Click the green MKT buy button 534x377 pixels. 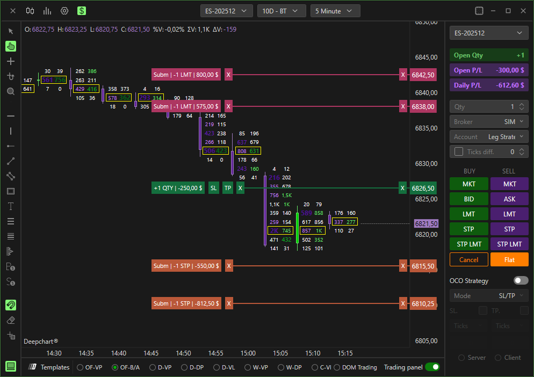pyautogui.click(x=468, y=185)
